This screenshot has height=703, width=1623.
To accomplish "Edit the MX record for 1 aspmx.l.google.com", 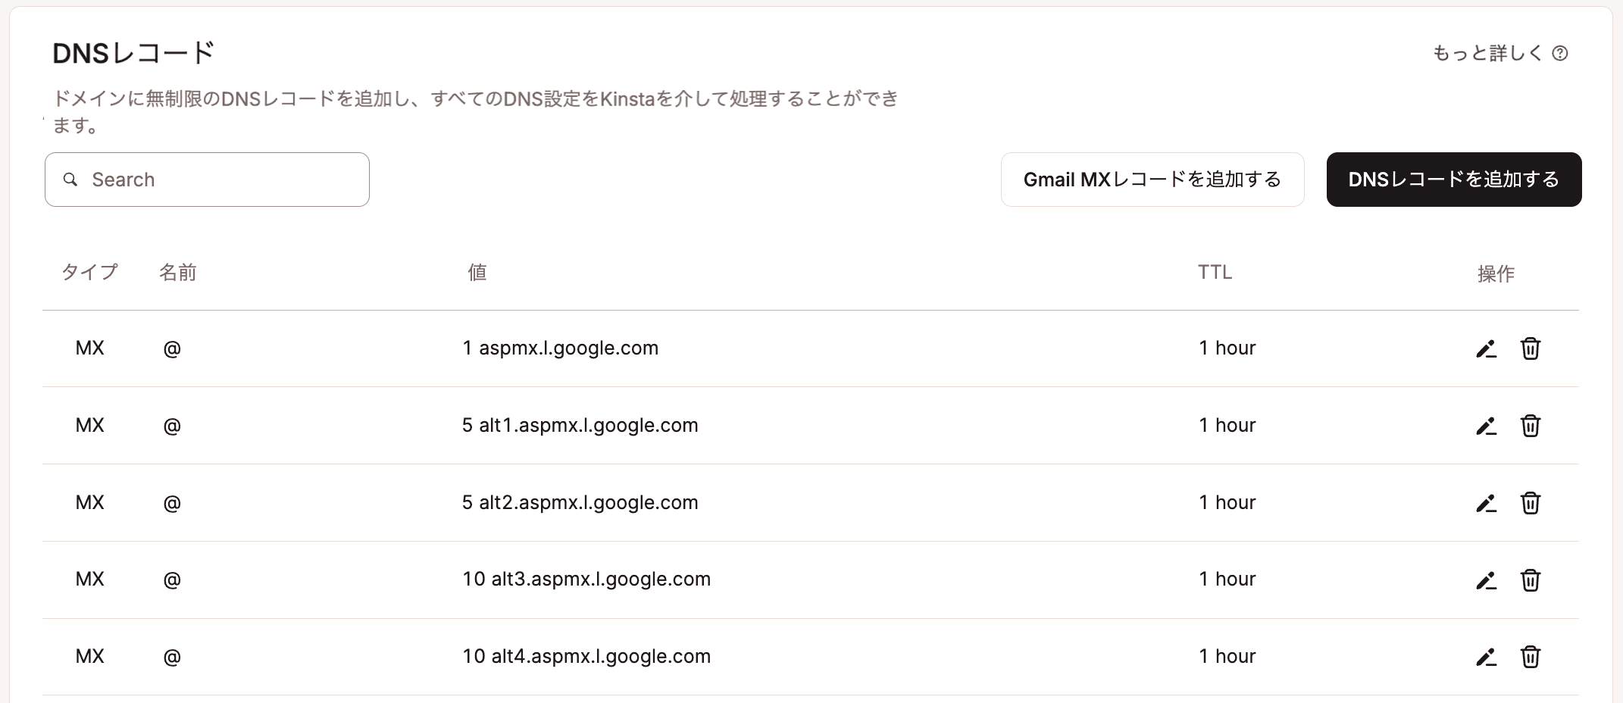I will click(x=1486, y=349).
